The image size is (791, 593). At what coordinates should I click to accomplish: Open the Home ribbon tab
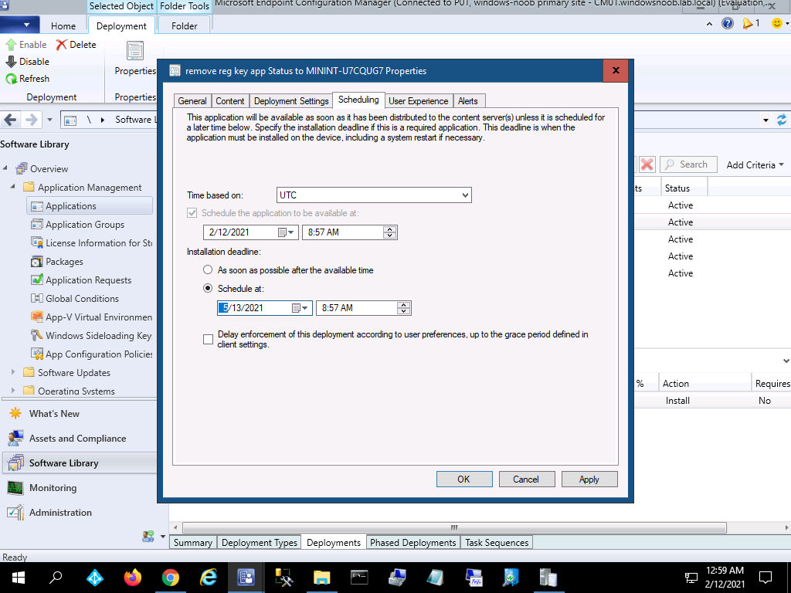63,25
